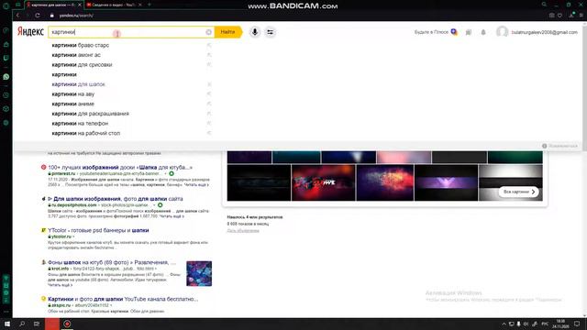This screenshot has height=330, width=587.
Task: Open Windows taskbar search
Action: click(x=22, y=324)
